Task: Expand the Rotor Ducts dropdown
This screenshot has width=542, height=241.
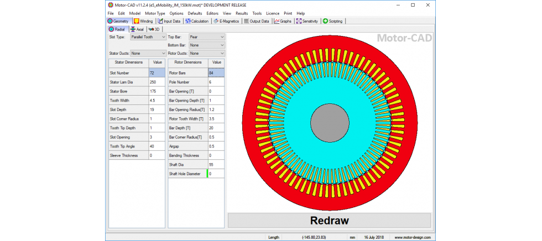Action: (x=207, y=54)
